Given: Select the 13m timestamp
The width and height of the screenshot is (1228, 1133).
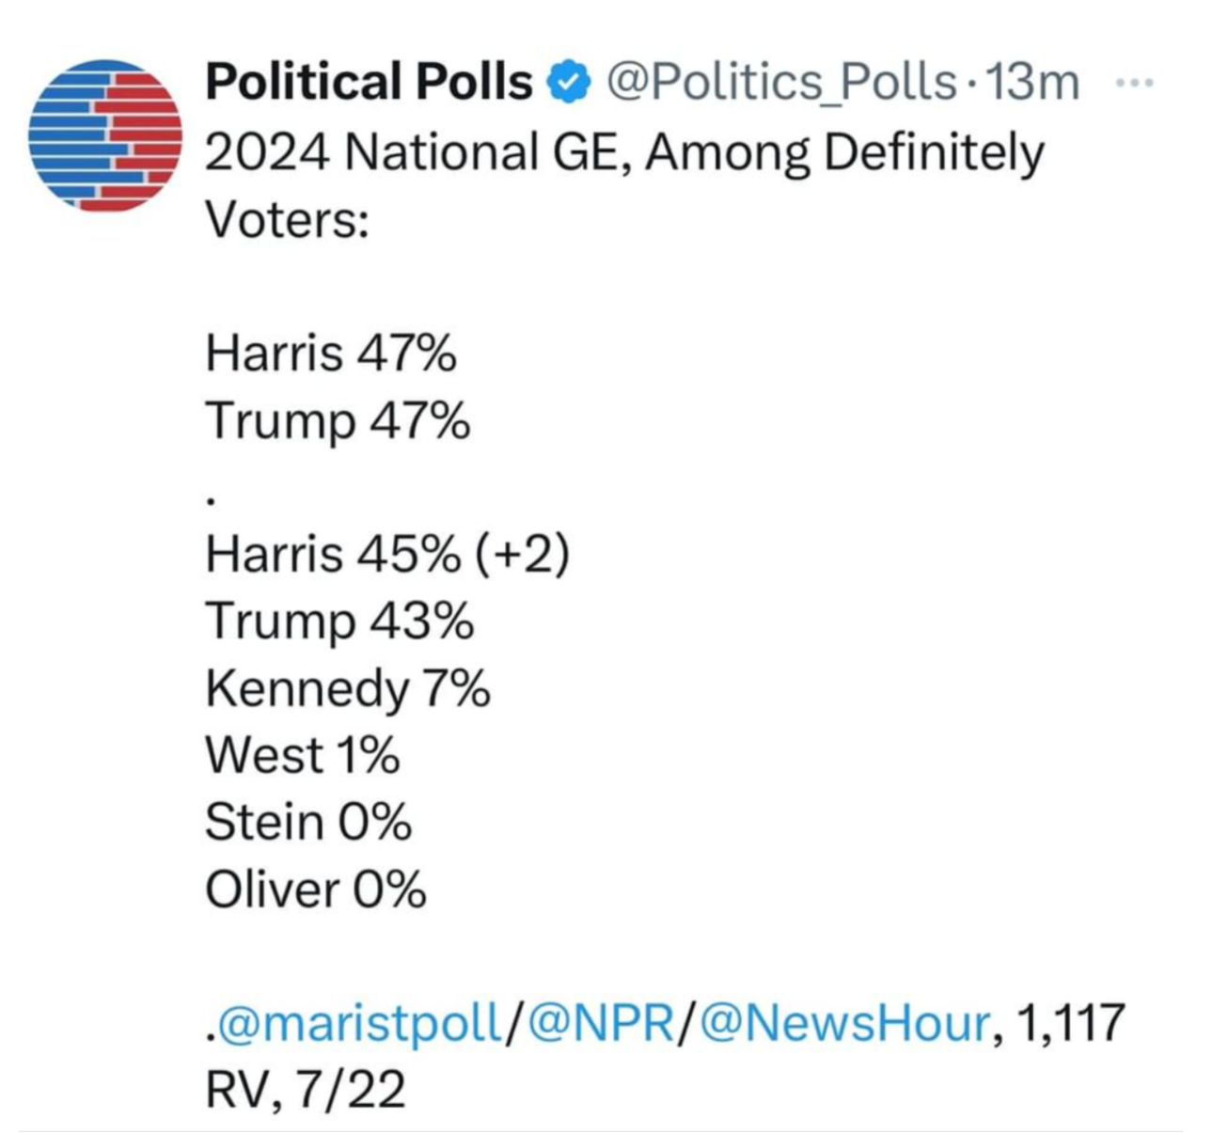Looking at the screenshot, I should (x=1033, y=83).
